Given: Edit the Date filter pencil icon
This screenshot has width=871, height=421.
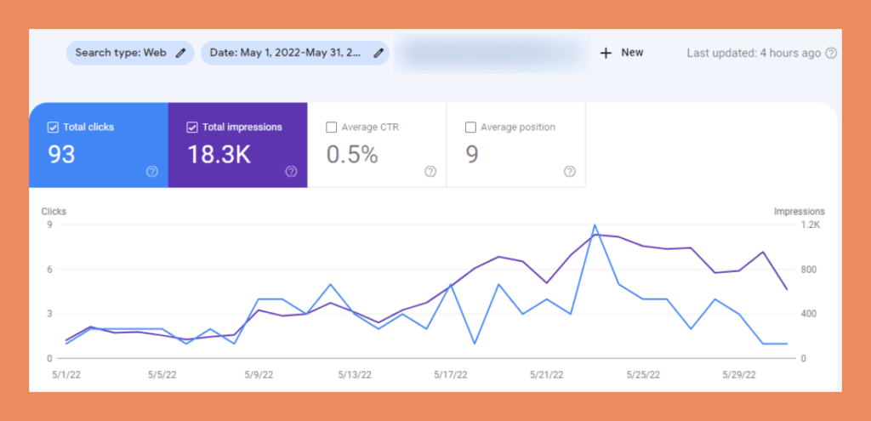Looking at the screenshot, I should 379,54.
